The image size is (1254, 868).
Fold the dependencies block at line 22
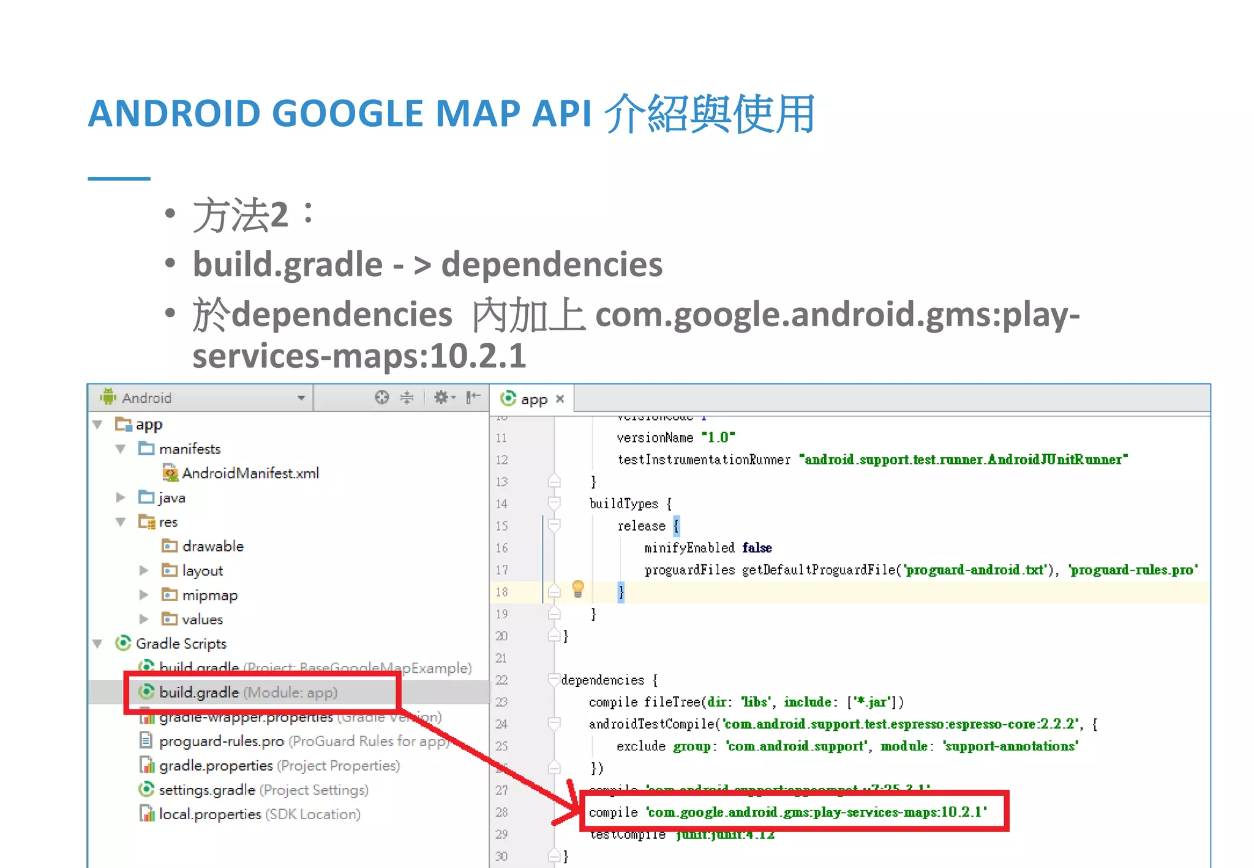[x=554, y=680]
